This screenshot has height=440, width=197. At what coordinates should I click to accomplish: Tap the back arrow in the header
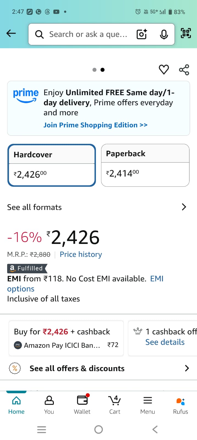pos(11,34)
